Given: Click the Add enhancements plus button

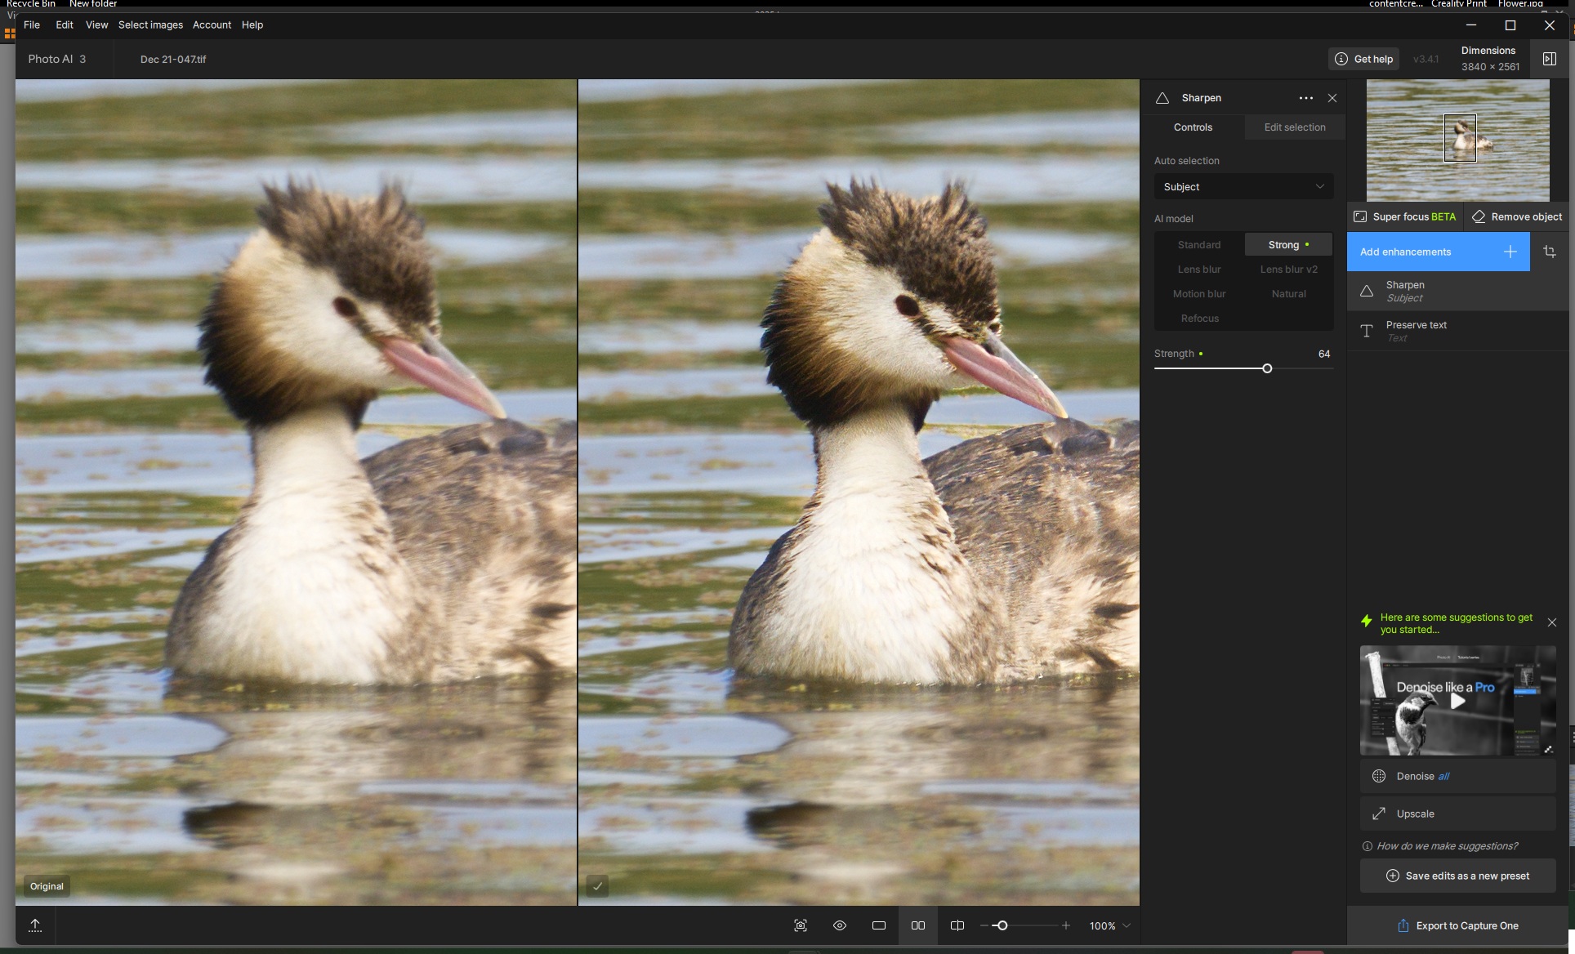Looking at the screenshot, I should click(1510, 252).
